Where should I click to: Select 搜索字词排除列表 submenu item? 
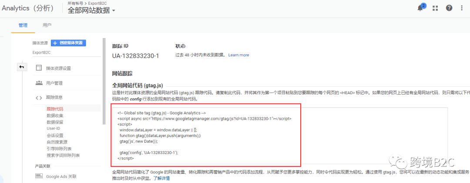(x=63, y=156)
